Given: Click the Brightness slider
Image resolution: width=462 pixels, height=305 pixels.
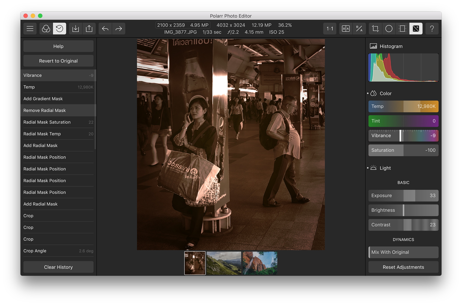Looking at the screenshot, I should 403,210.
